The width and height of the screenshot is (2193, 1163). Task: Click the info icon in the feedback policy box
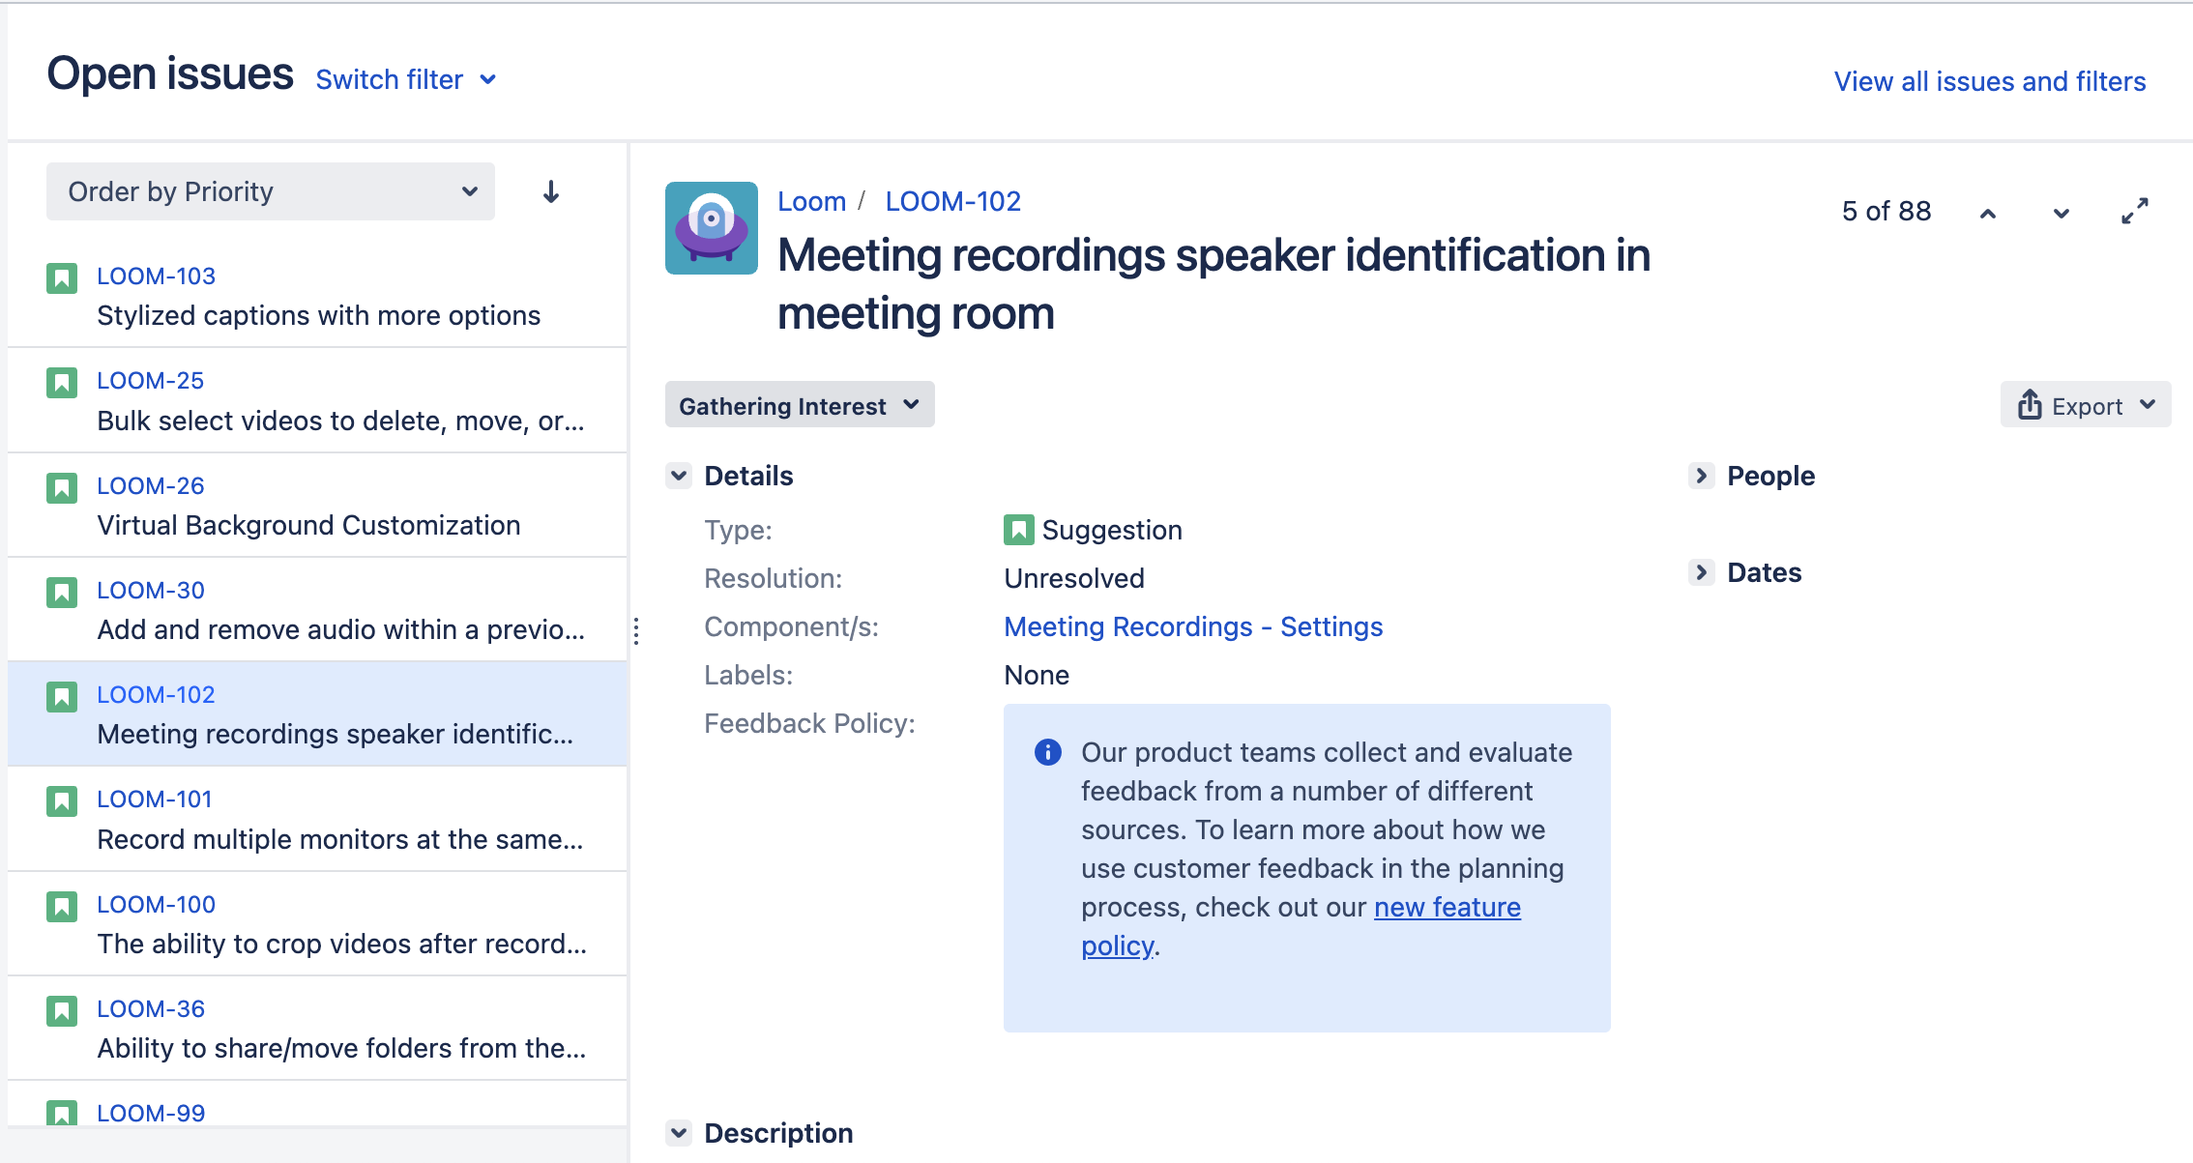pyautogui.click(x=1047, y=752)
